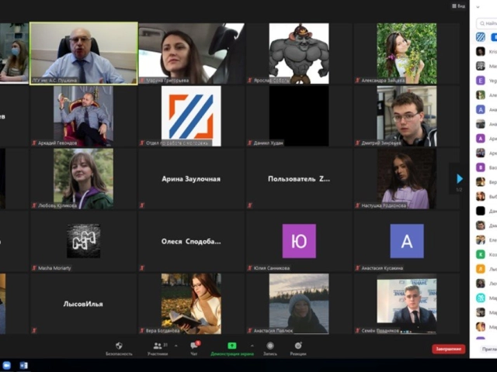Go to next page of video gallery
This screenshot has width=497, height=372.
pyautogui.click(x=459, y=179)
